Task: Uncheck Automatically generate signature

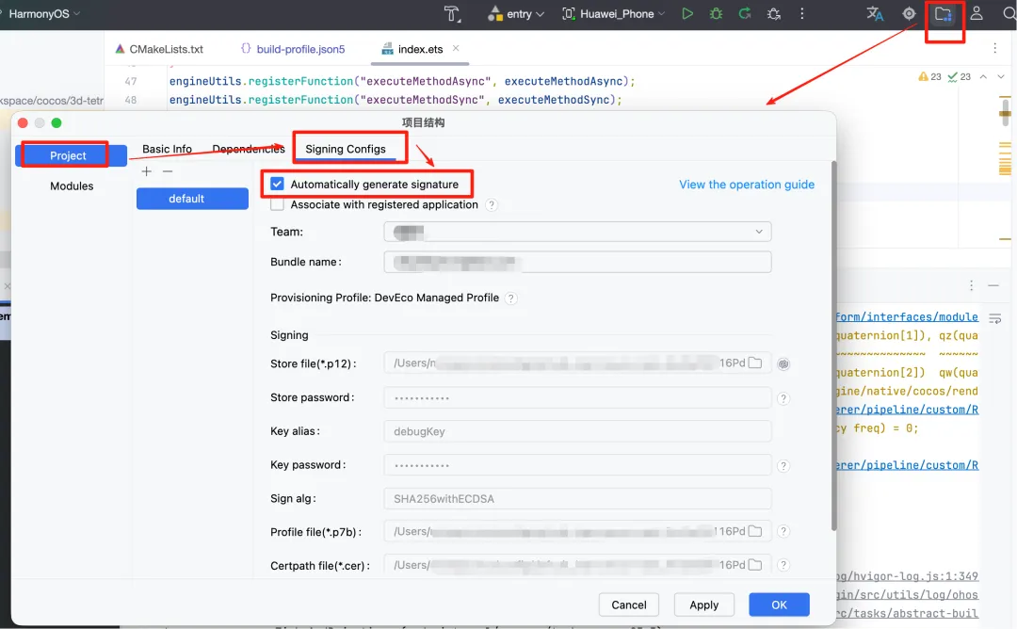Action: coord(277,185)
